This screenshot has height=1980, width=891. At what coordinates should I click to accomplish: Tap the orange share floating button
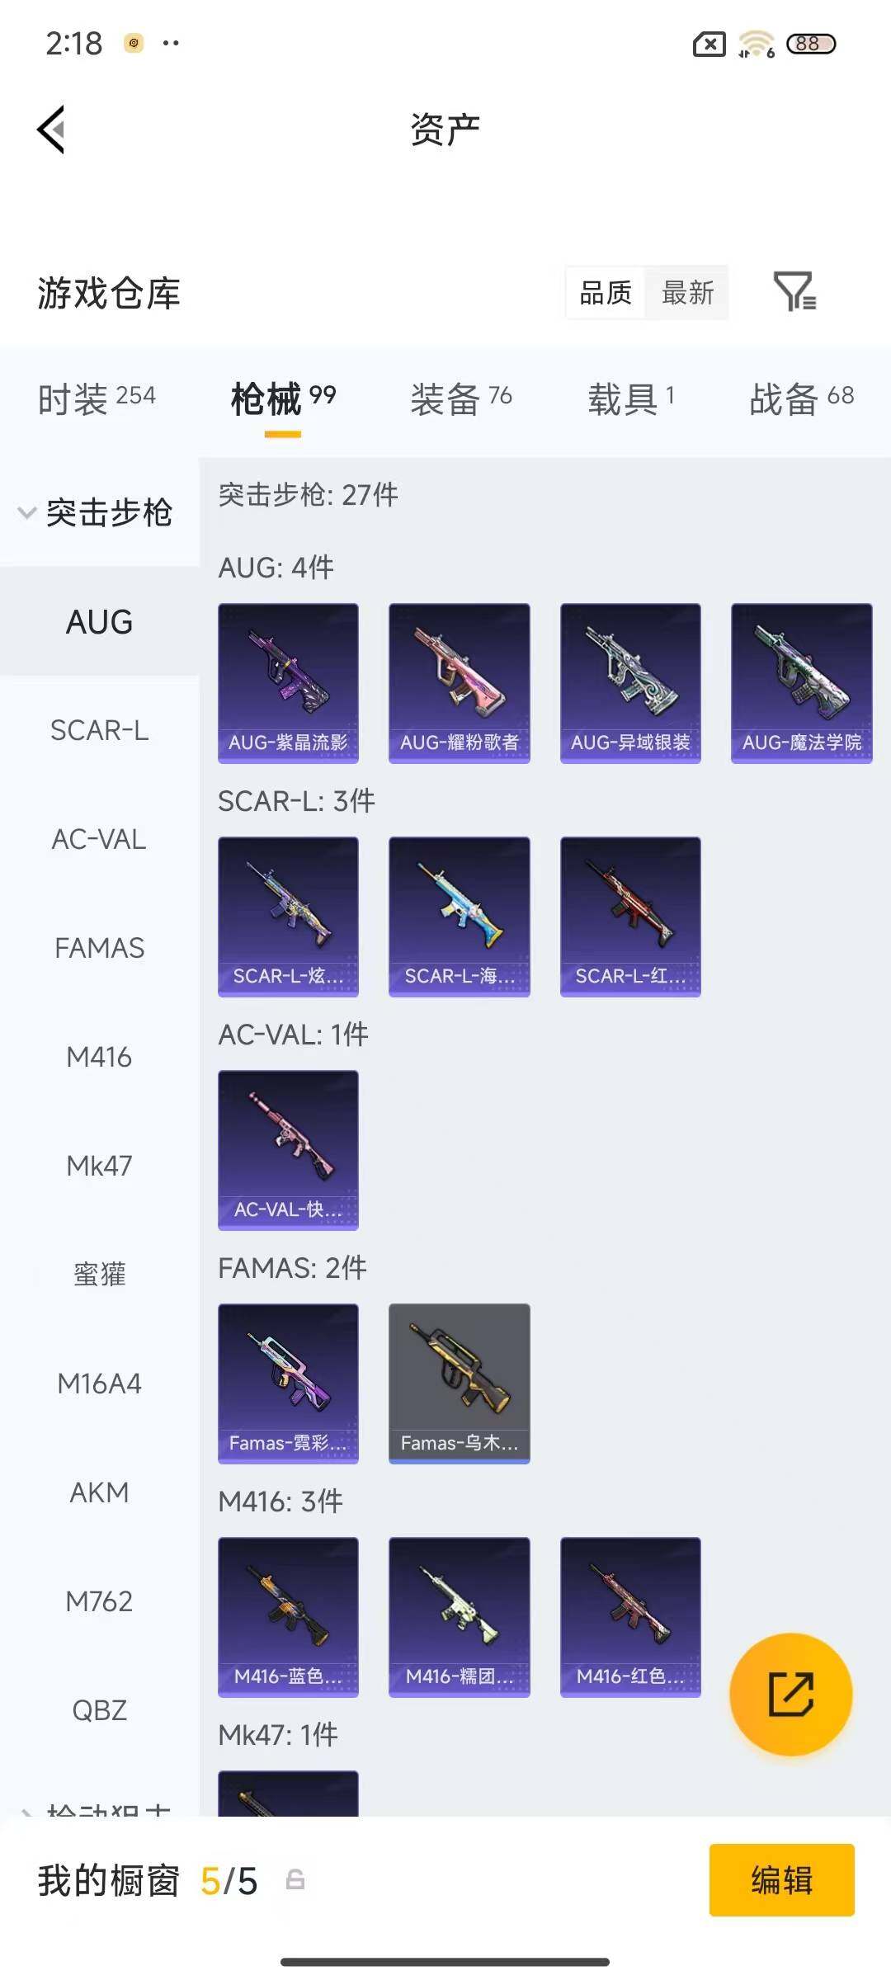click(x=790, y=1694)
